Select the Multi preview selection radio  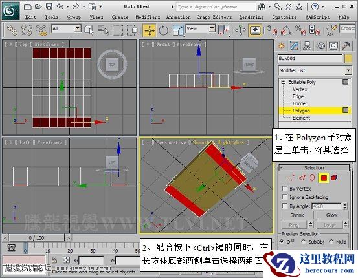[331, 241]
